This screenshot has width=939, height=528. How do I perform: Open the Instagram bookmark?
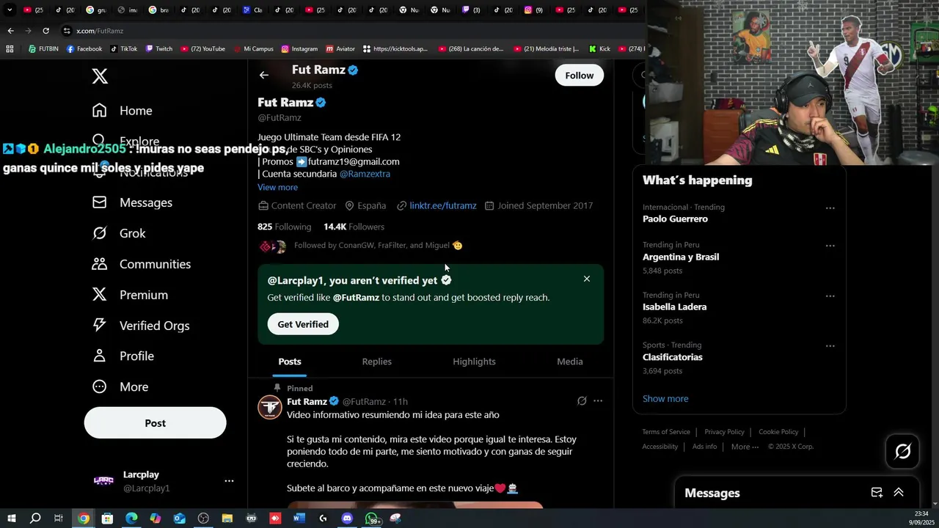299,49
